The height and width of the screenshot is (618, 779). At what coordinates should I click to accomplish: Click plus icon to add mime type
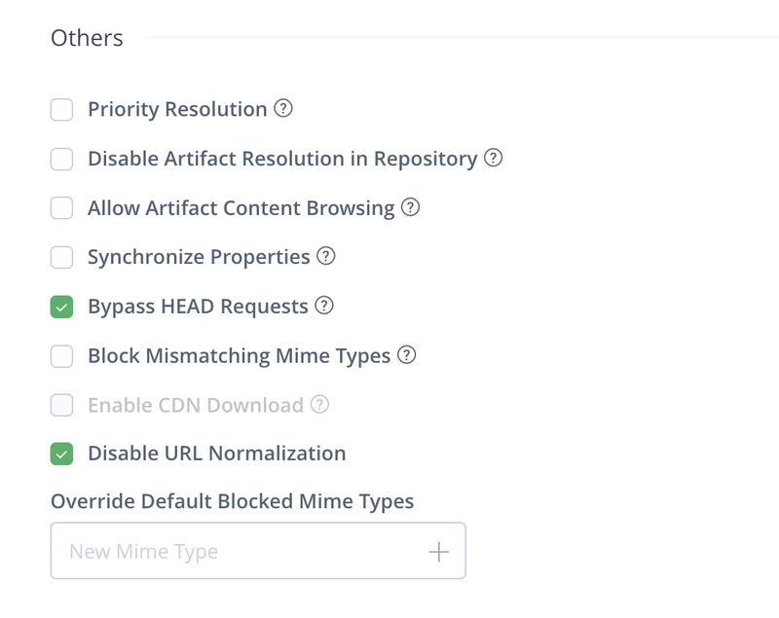coord(438,552)
